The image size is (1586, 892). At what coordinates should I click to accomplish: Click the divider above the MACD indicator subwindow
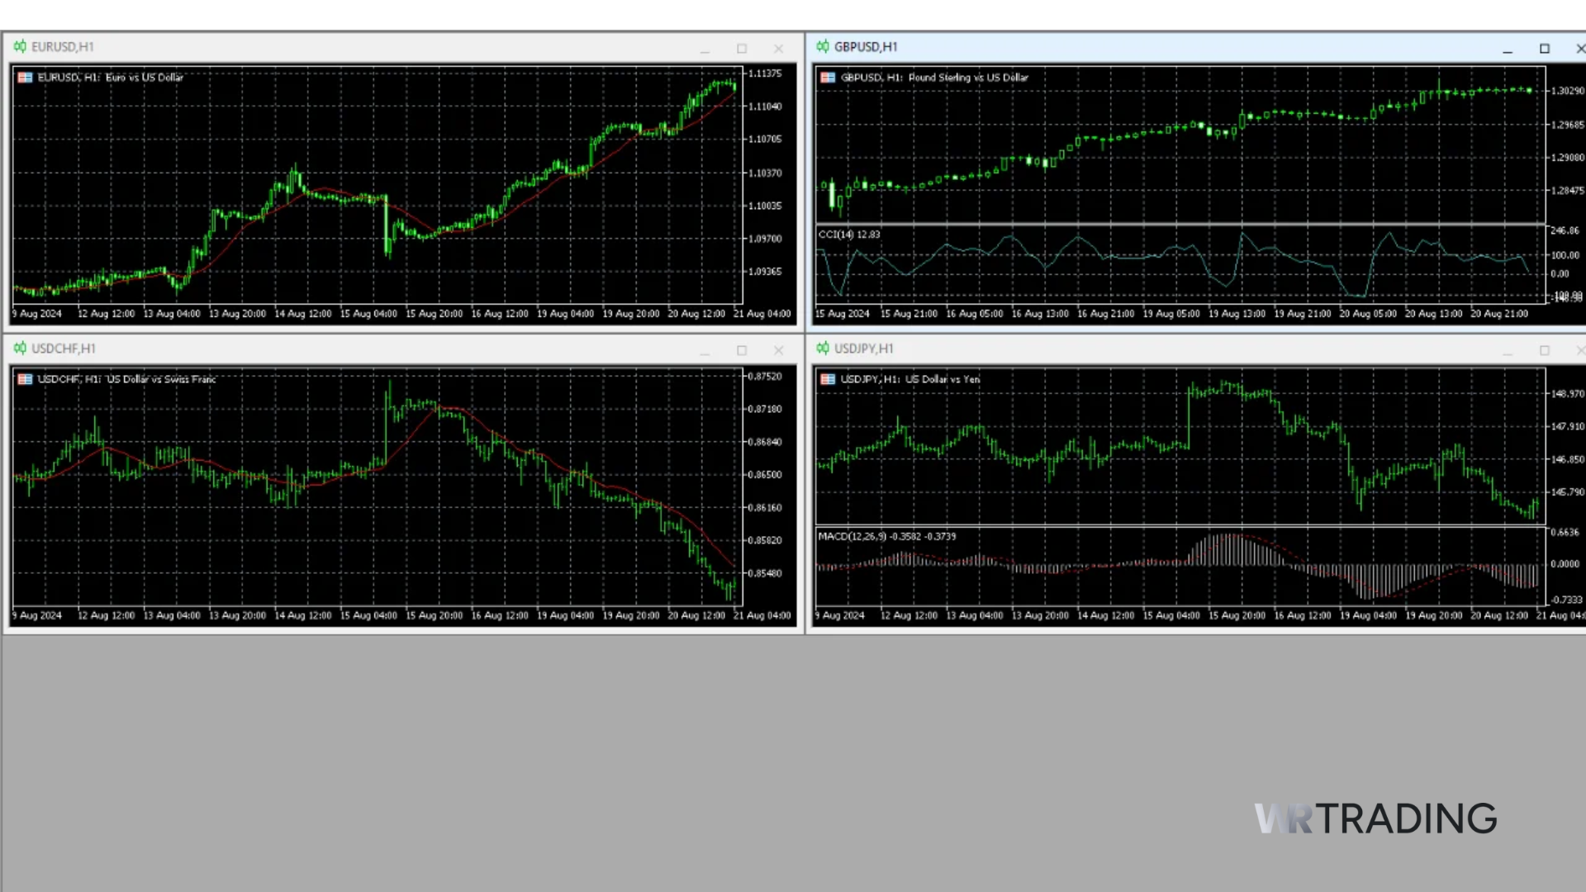pos(1180,525)
